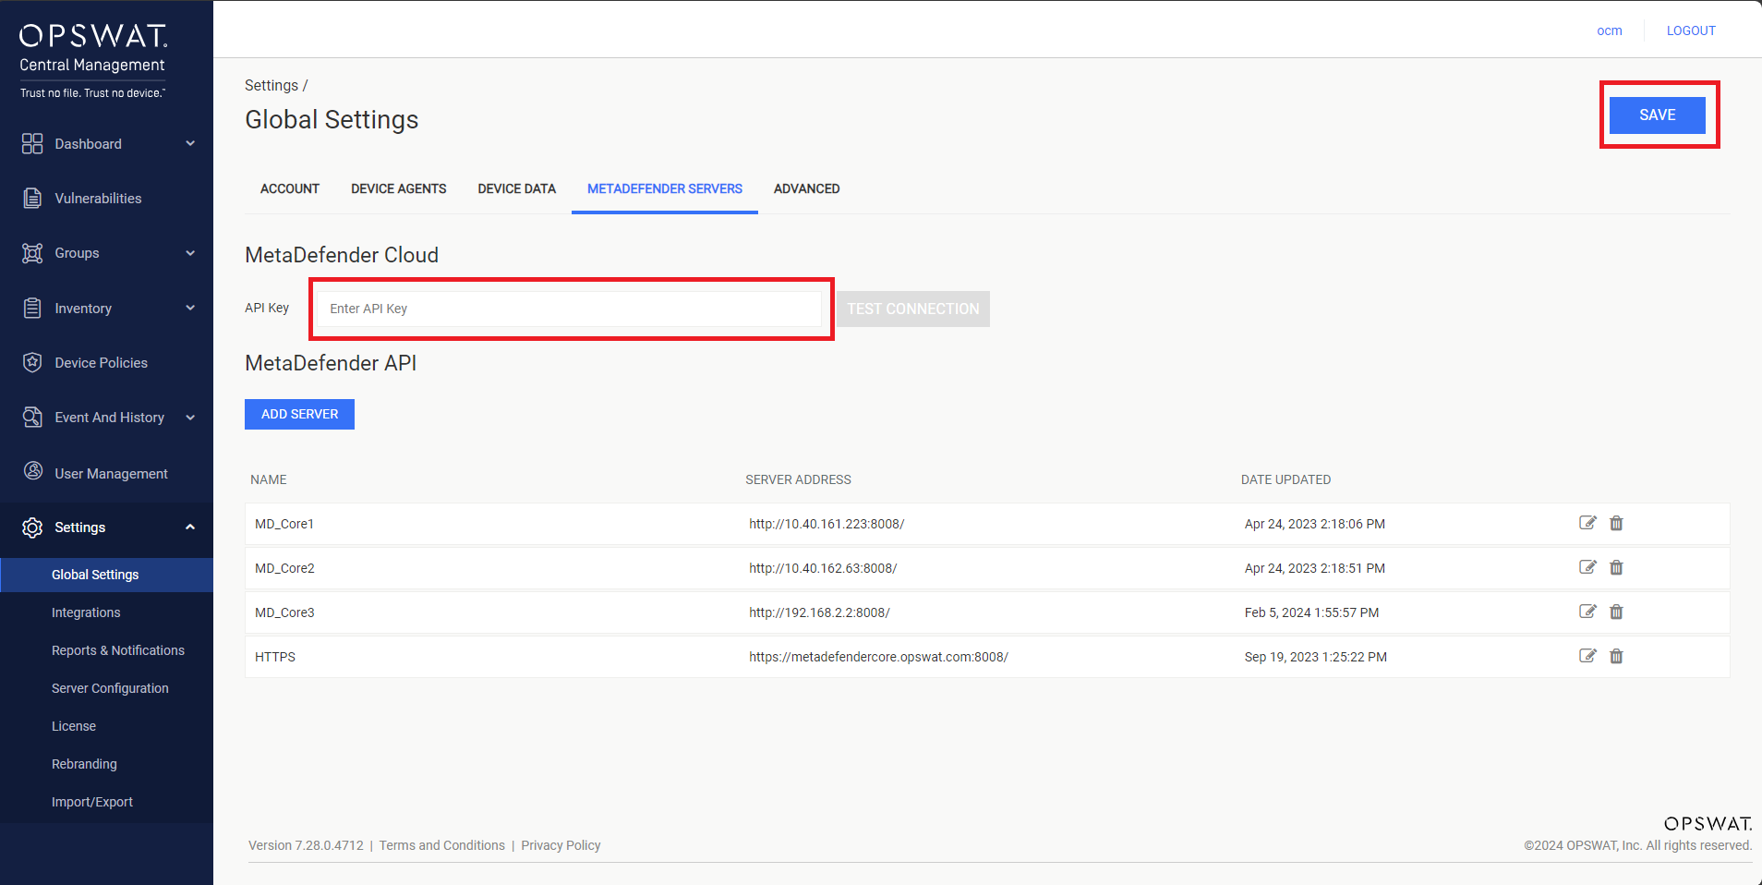1762x885 pixels.
Task: Click the ocm user link
Action: coord(1610,30)
